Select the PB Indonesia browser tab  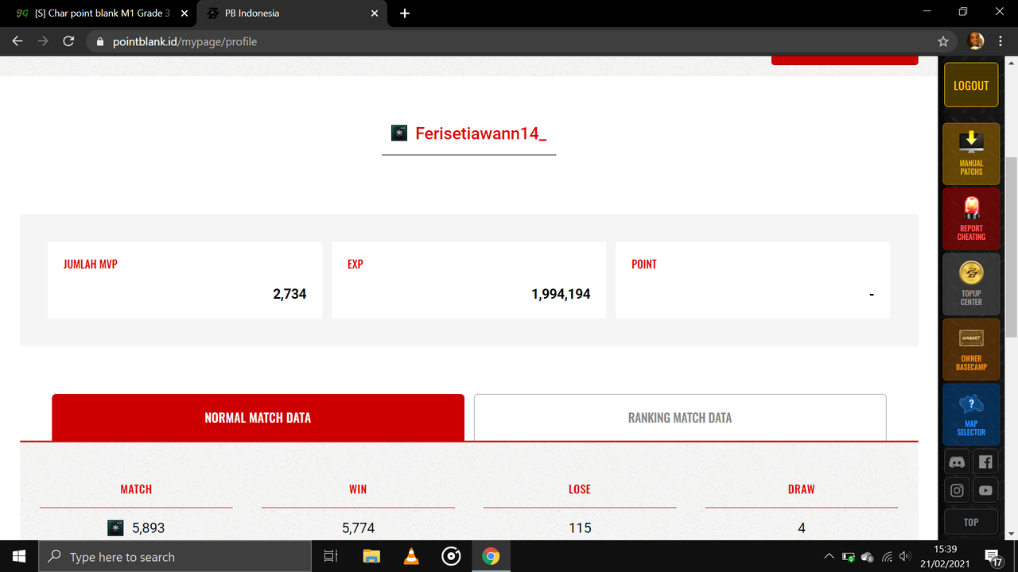tap(291, 13)
